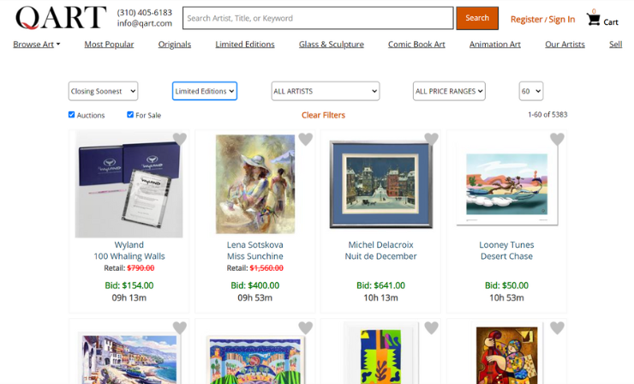The width and height of the screenshot is (634, 384).
Task: Change the 60 items per page dropdown
Action: click(531, 91)
